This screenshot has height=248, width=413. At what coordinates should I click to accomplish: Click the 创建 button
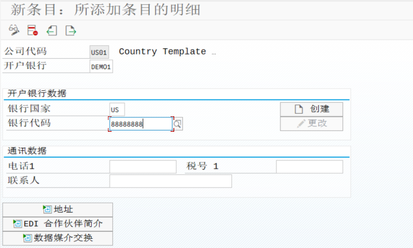pos(311,109)
